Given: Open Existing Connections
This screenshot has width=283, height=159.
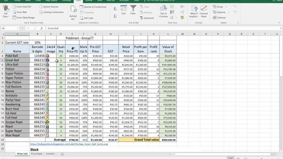Looking at the screenshot, I should (52, 12).
